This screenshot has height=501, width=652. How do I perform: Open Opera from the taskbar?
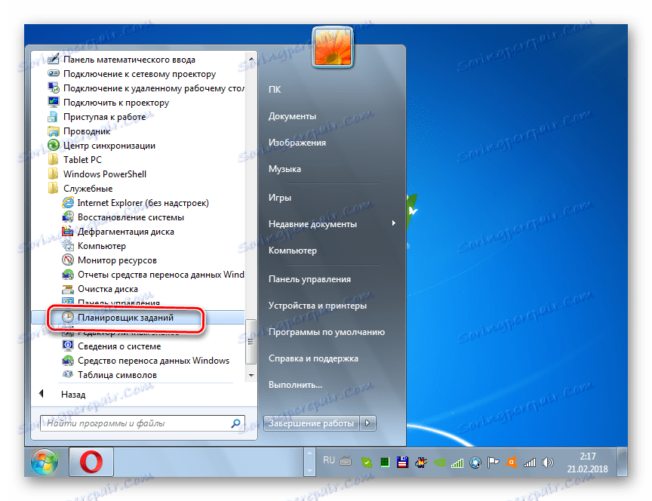(91, 463)
